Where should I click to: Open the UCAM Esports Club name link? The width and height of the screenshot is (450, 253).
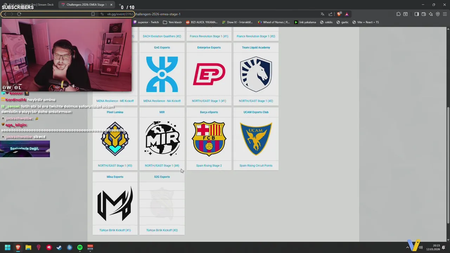click(x=256, y=112)
